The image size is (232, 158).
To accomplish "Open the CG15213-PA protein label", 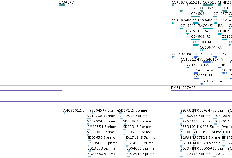I will click(198, 65).
